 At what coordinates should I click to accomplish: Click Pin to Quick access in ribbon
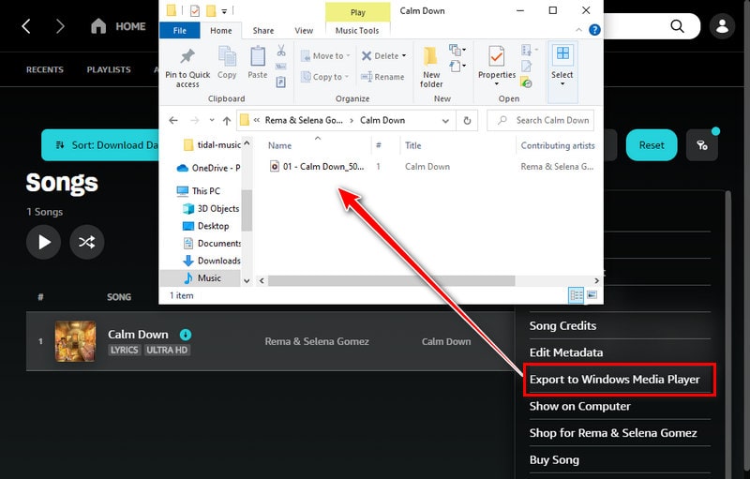pos(187,67)
